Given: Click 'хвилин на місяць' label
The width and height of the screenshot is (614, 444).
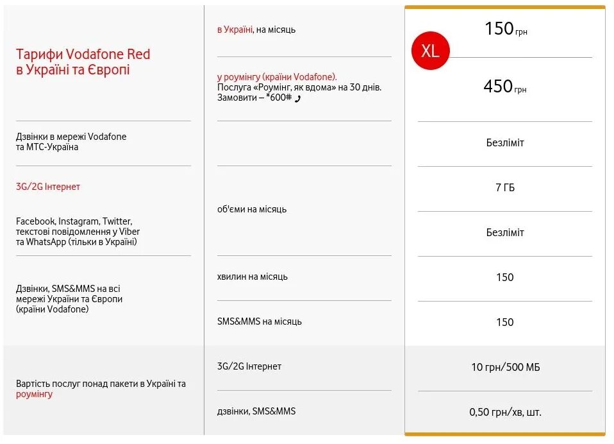Looking at the screenshot, I should [252, 277].
